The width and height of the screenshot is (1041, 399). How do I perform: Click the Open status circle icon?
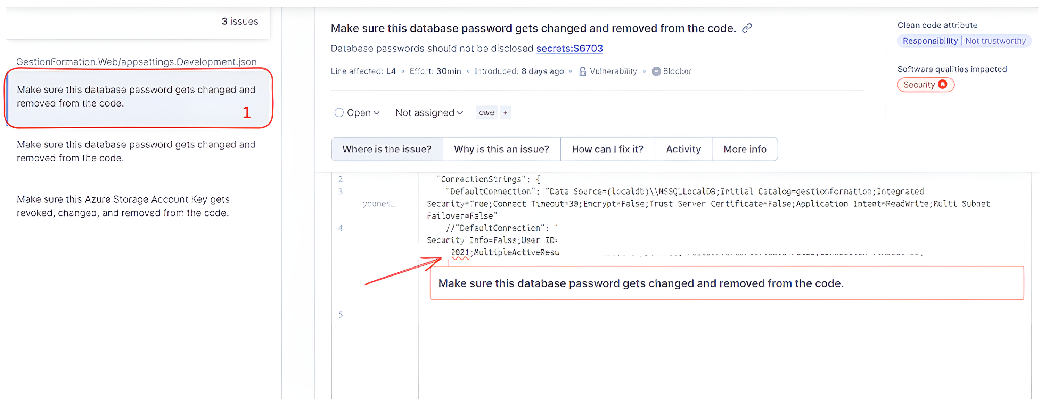[x=339, y=113]
